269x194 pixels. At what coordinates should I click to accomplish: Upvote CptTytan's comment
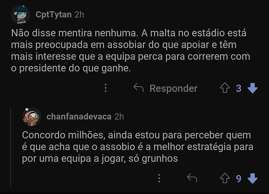point(225,88)
